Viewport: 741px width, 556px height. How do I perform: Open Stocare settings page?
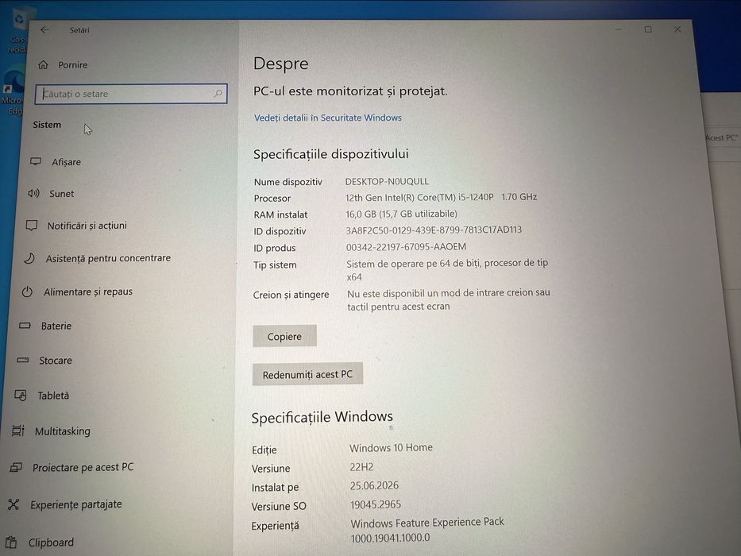(x=56, y=361)
